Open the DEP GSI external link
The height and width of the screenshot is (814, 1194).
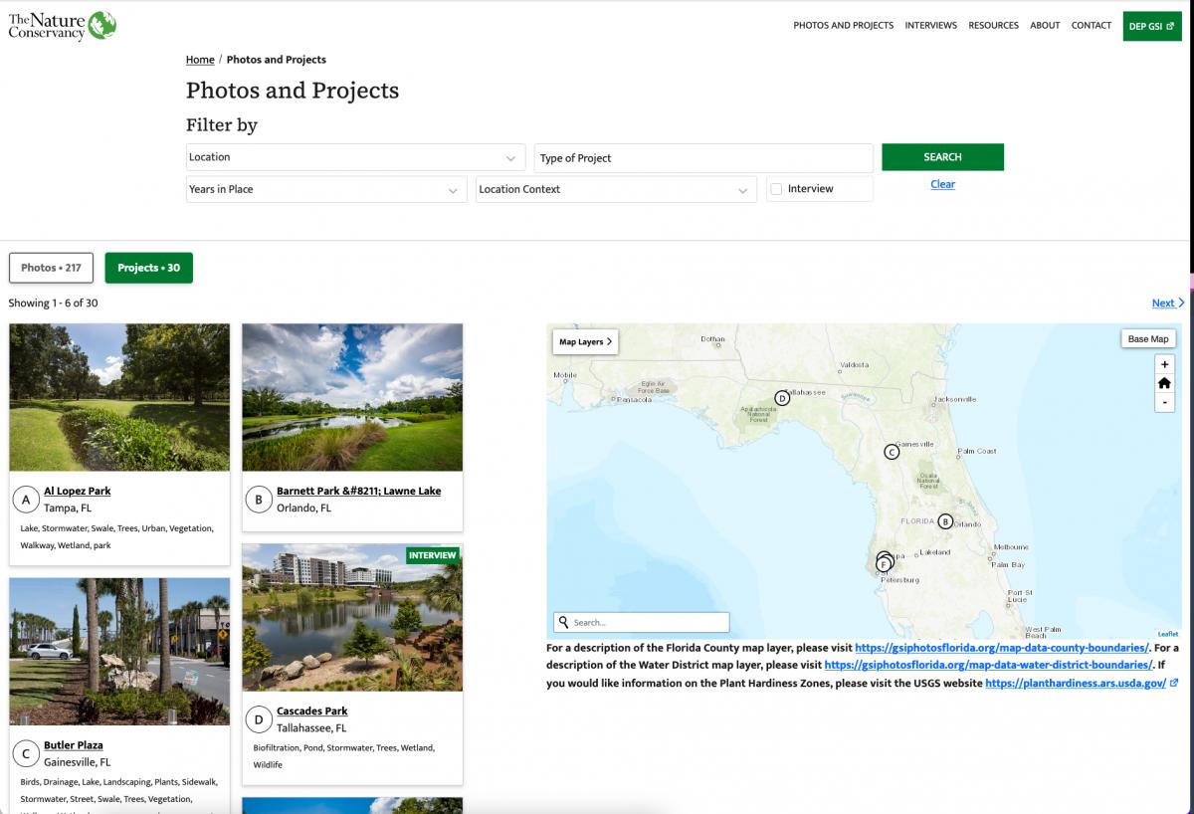point(1151,26)
